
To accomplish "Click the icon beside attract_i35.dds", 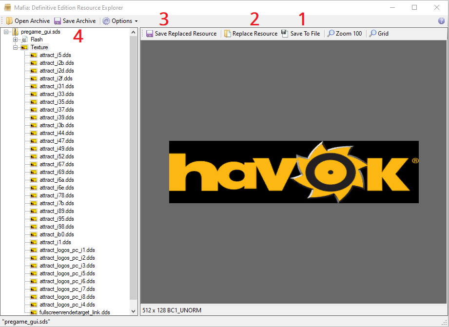I will coord(34,102).
